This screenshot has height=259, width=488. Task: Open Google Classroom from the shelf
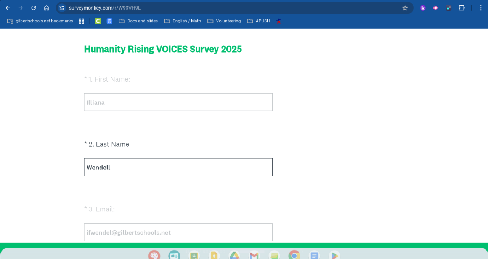(194, 255)
